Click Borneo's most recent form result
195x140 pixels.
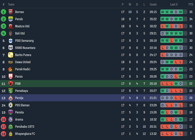click(180, 12)
